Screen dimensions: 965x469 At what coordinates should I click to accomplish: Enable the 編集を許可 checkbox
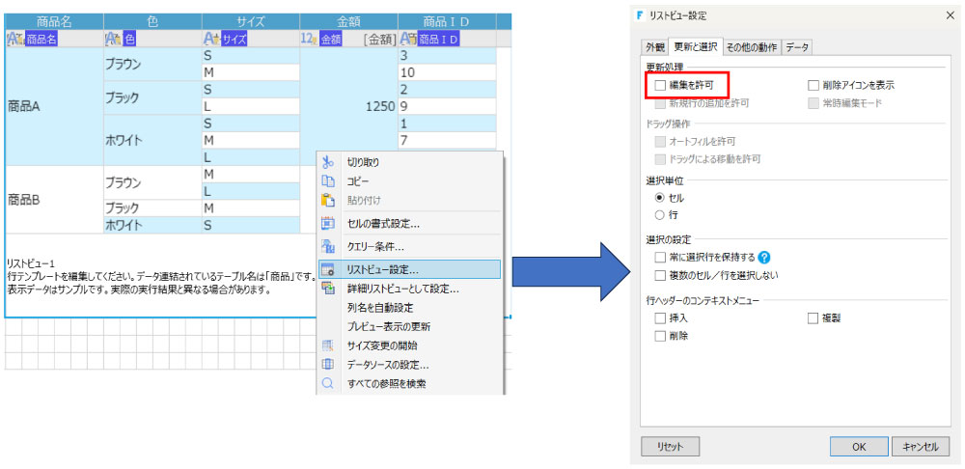(x=660, y=86)
